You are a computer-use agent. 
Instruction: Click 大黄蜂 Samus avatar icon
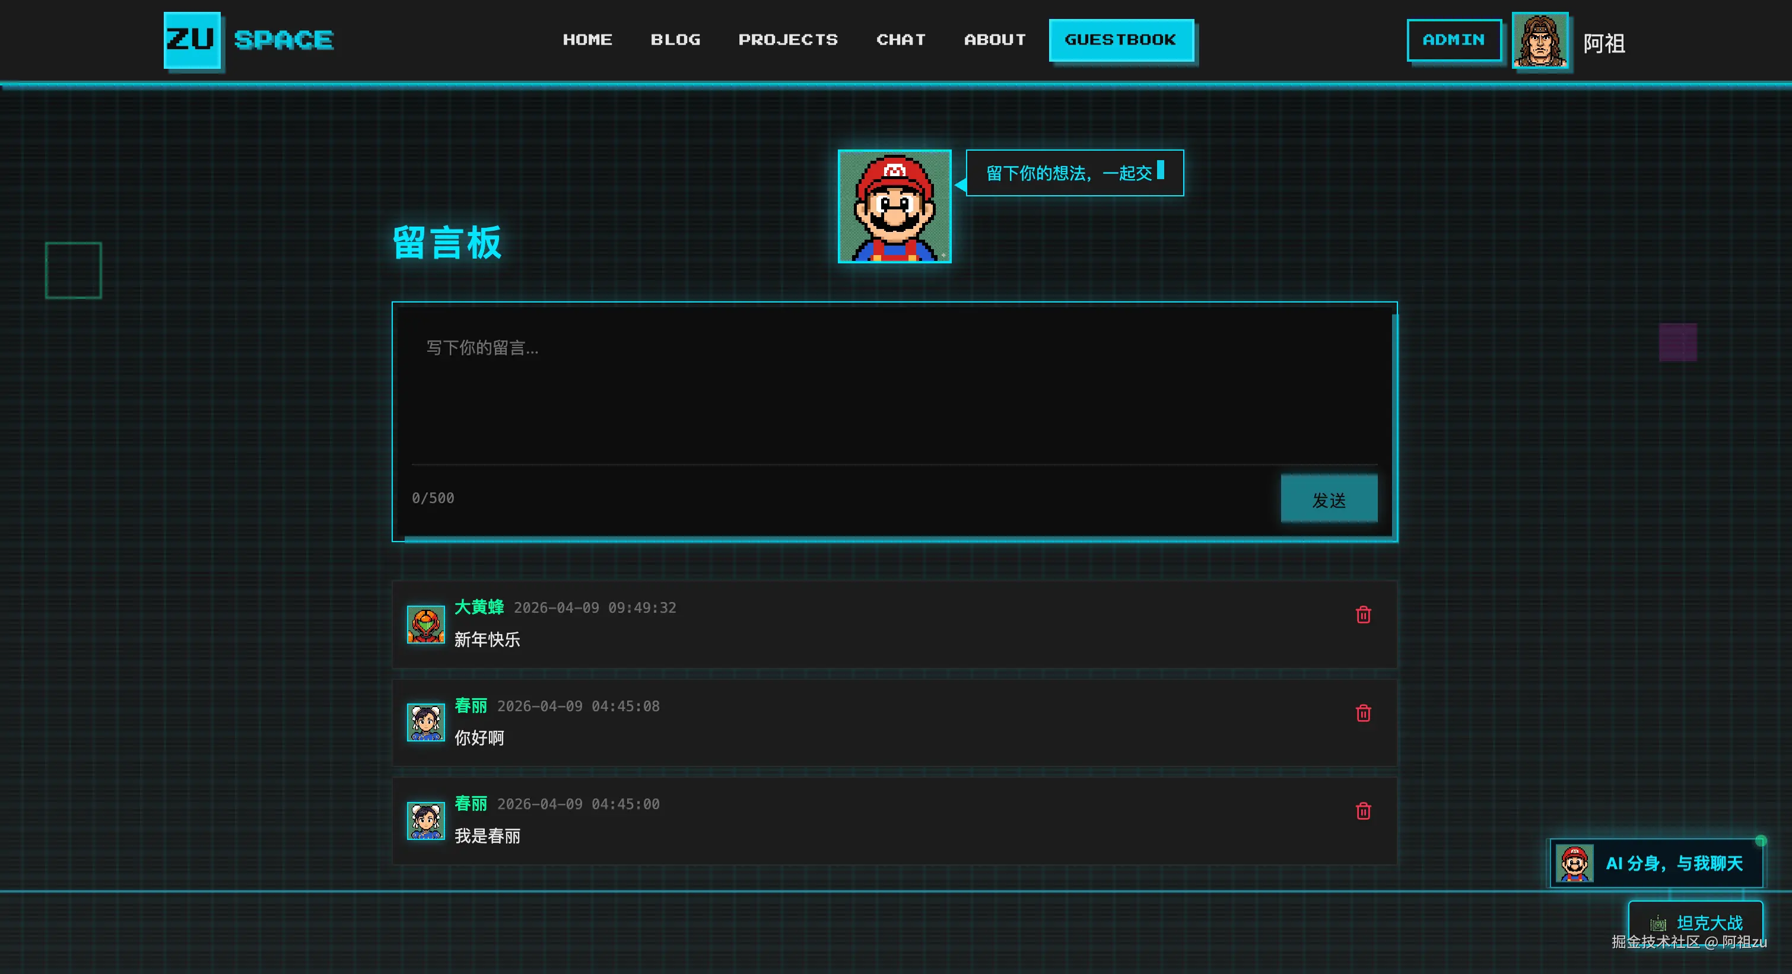click(425, 624)
